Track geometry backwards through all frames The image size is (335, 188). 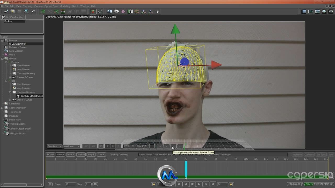tap(160, 146)
